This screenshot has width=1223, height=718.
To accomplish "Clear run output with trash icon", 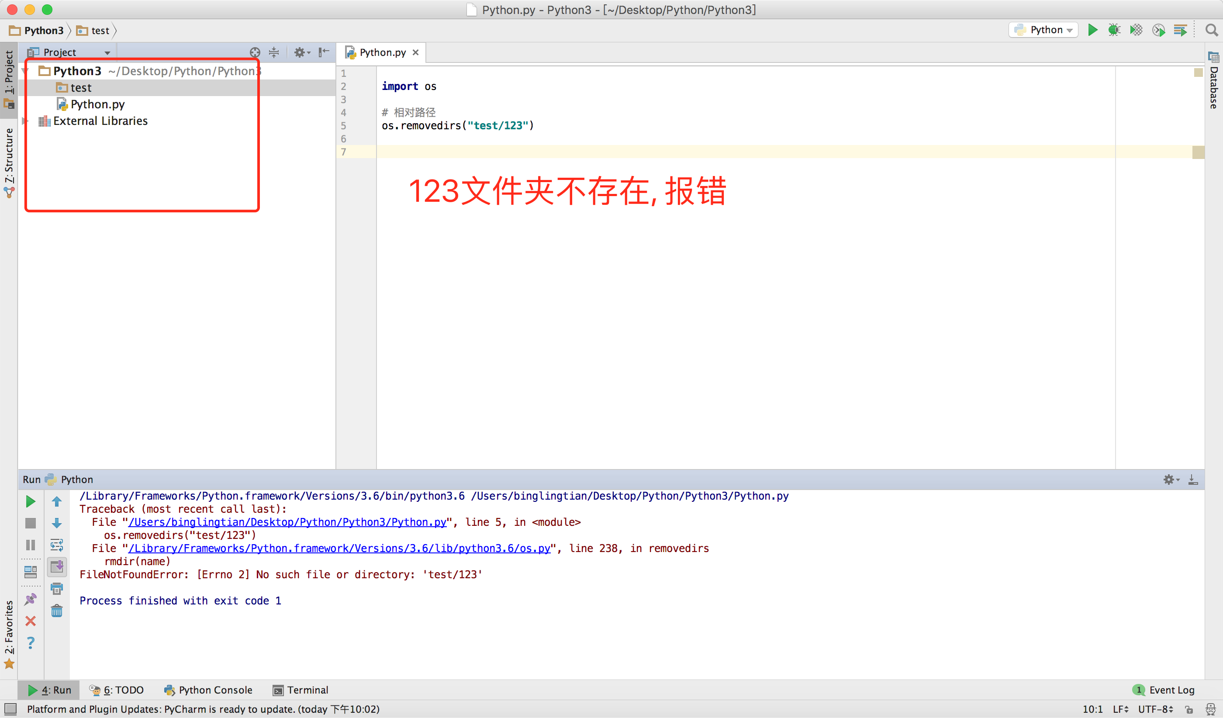I will 57,610.
